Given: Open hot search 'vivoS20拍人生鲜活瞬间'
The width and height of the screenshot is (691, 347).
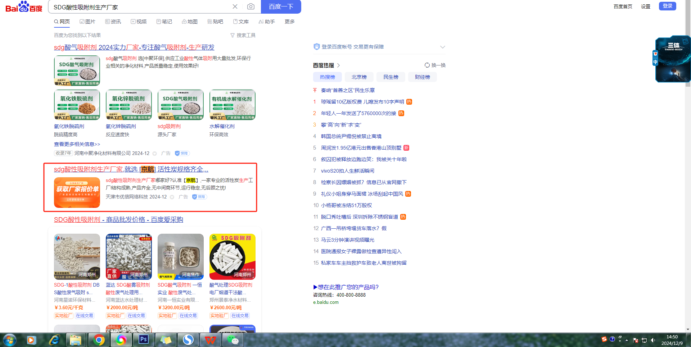Looking at the screenshot, I should (348, 171).
